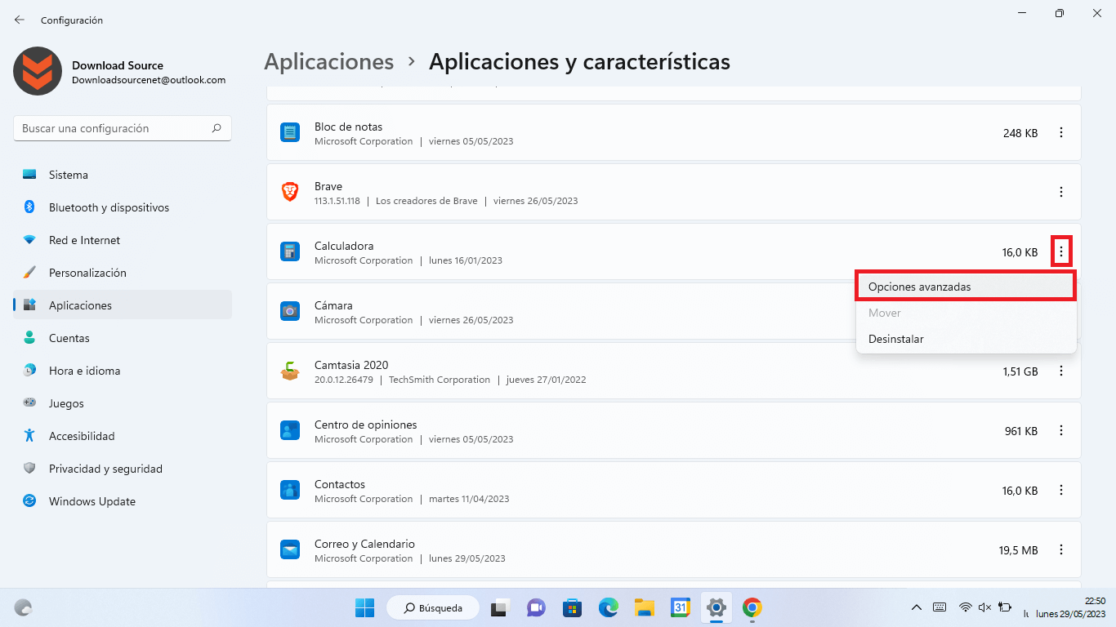This screenshot has height=627, width=1116.
Task: Click Camtasia 2020 app name
Action: coord(351,365)
